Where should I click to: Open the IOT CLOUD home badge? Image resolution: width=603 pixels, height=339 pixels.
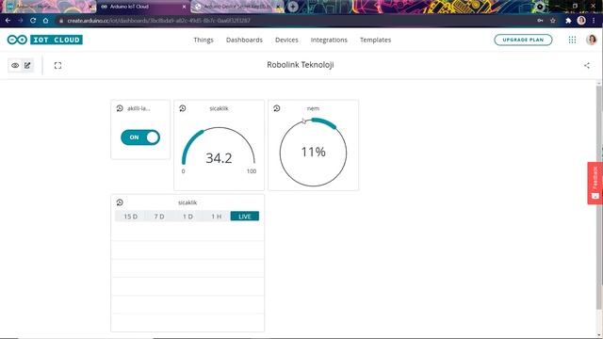click(x=57, y=40)
